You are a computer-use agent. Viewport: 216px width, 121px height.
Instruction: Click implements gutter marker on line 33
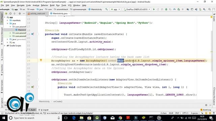[x=32, y=87]
